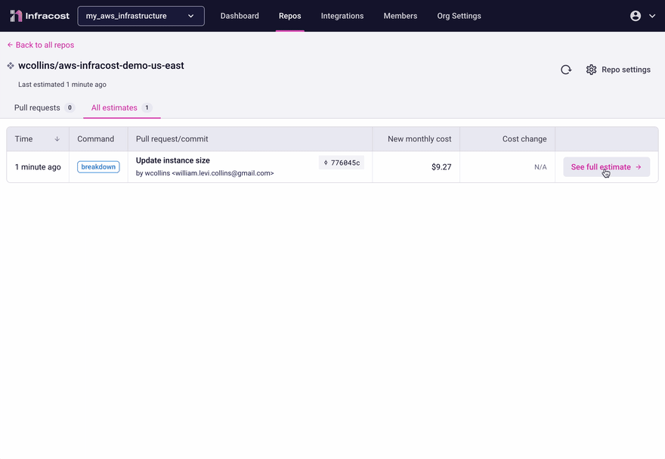Click See full estimate button

tap(607, 167)
